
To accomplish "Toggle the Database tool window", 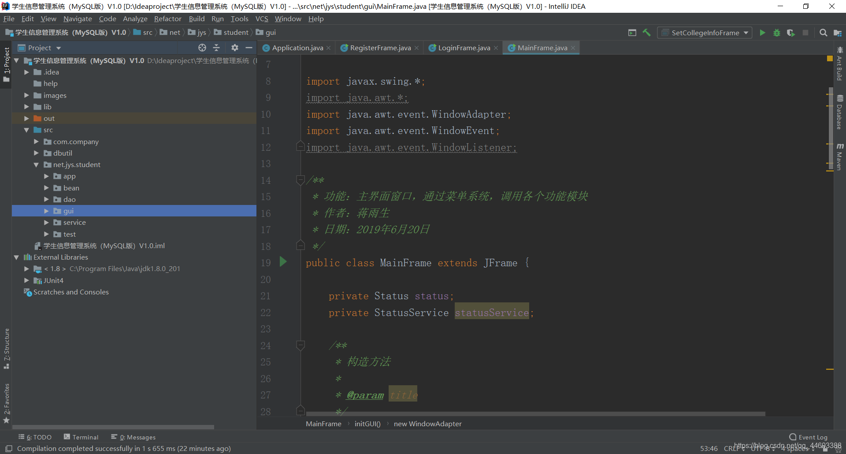I will (840, 112).
